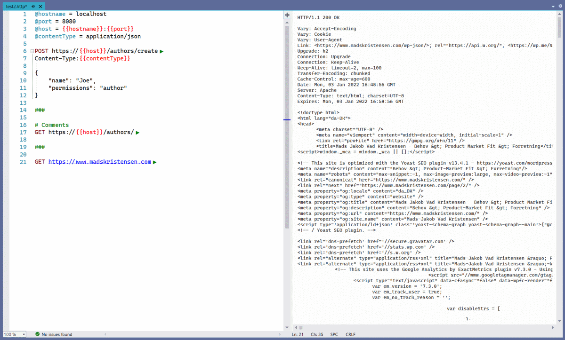Click the # Comments line
This screenshot has height=340, width=565.
(x=52, y=125)
